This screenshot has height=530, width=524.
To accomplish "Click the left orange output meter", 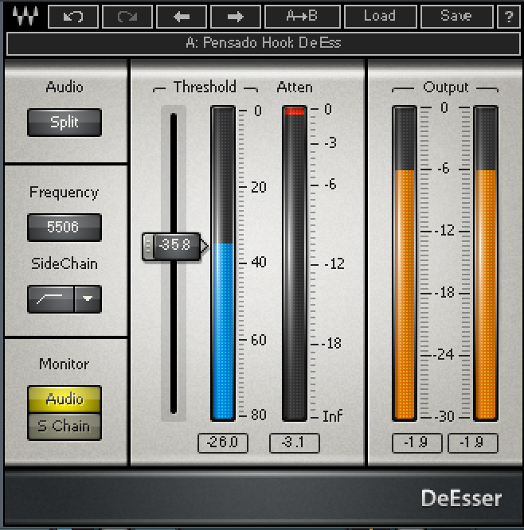I will [405, 263].
